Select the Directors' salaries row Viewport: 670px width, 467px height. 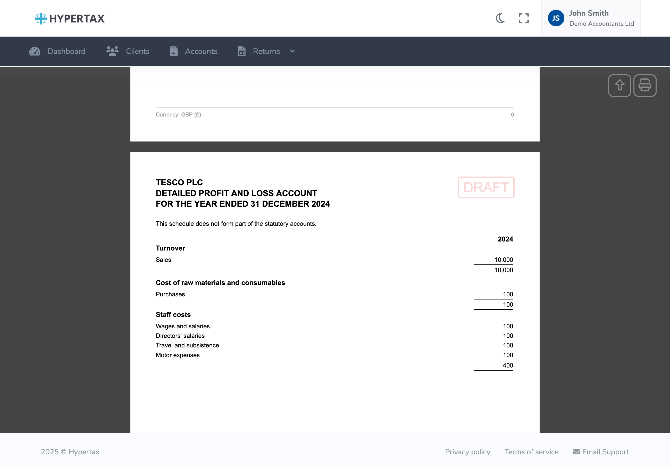coord(334,336)
